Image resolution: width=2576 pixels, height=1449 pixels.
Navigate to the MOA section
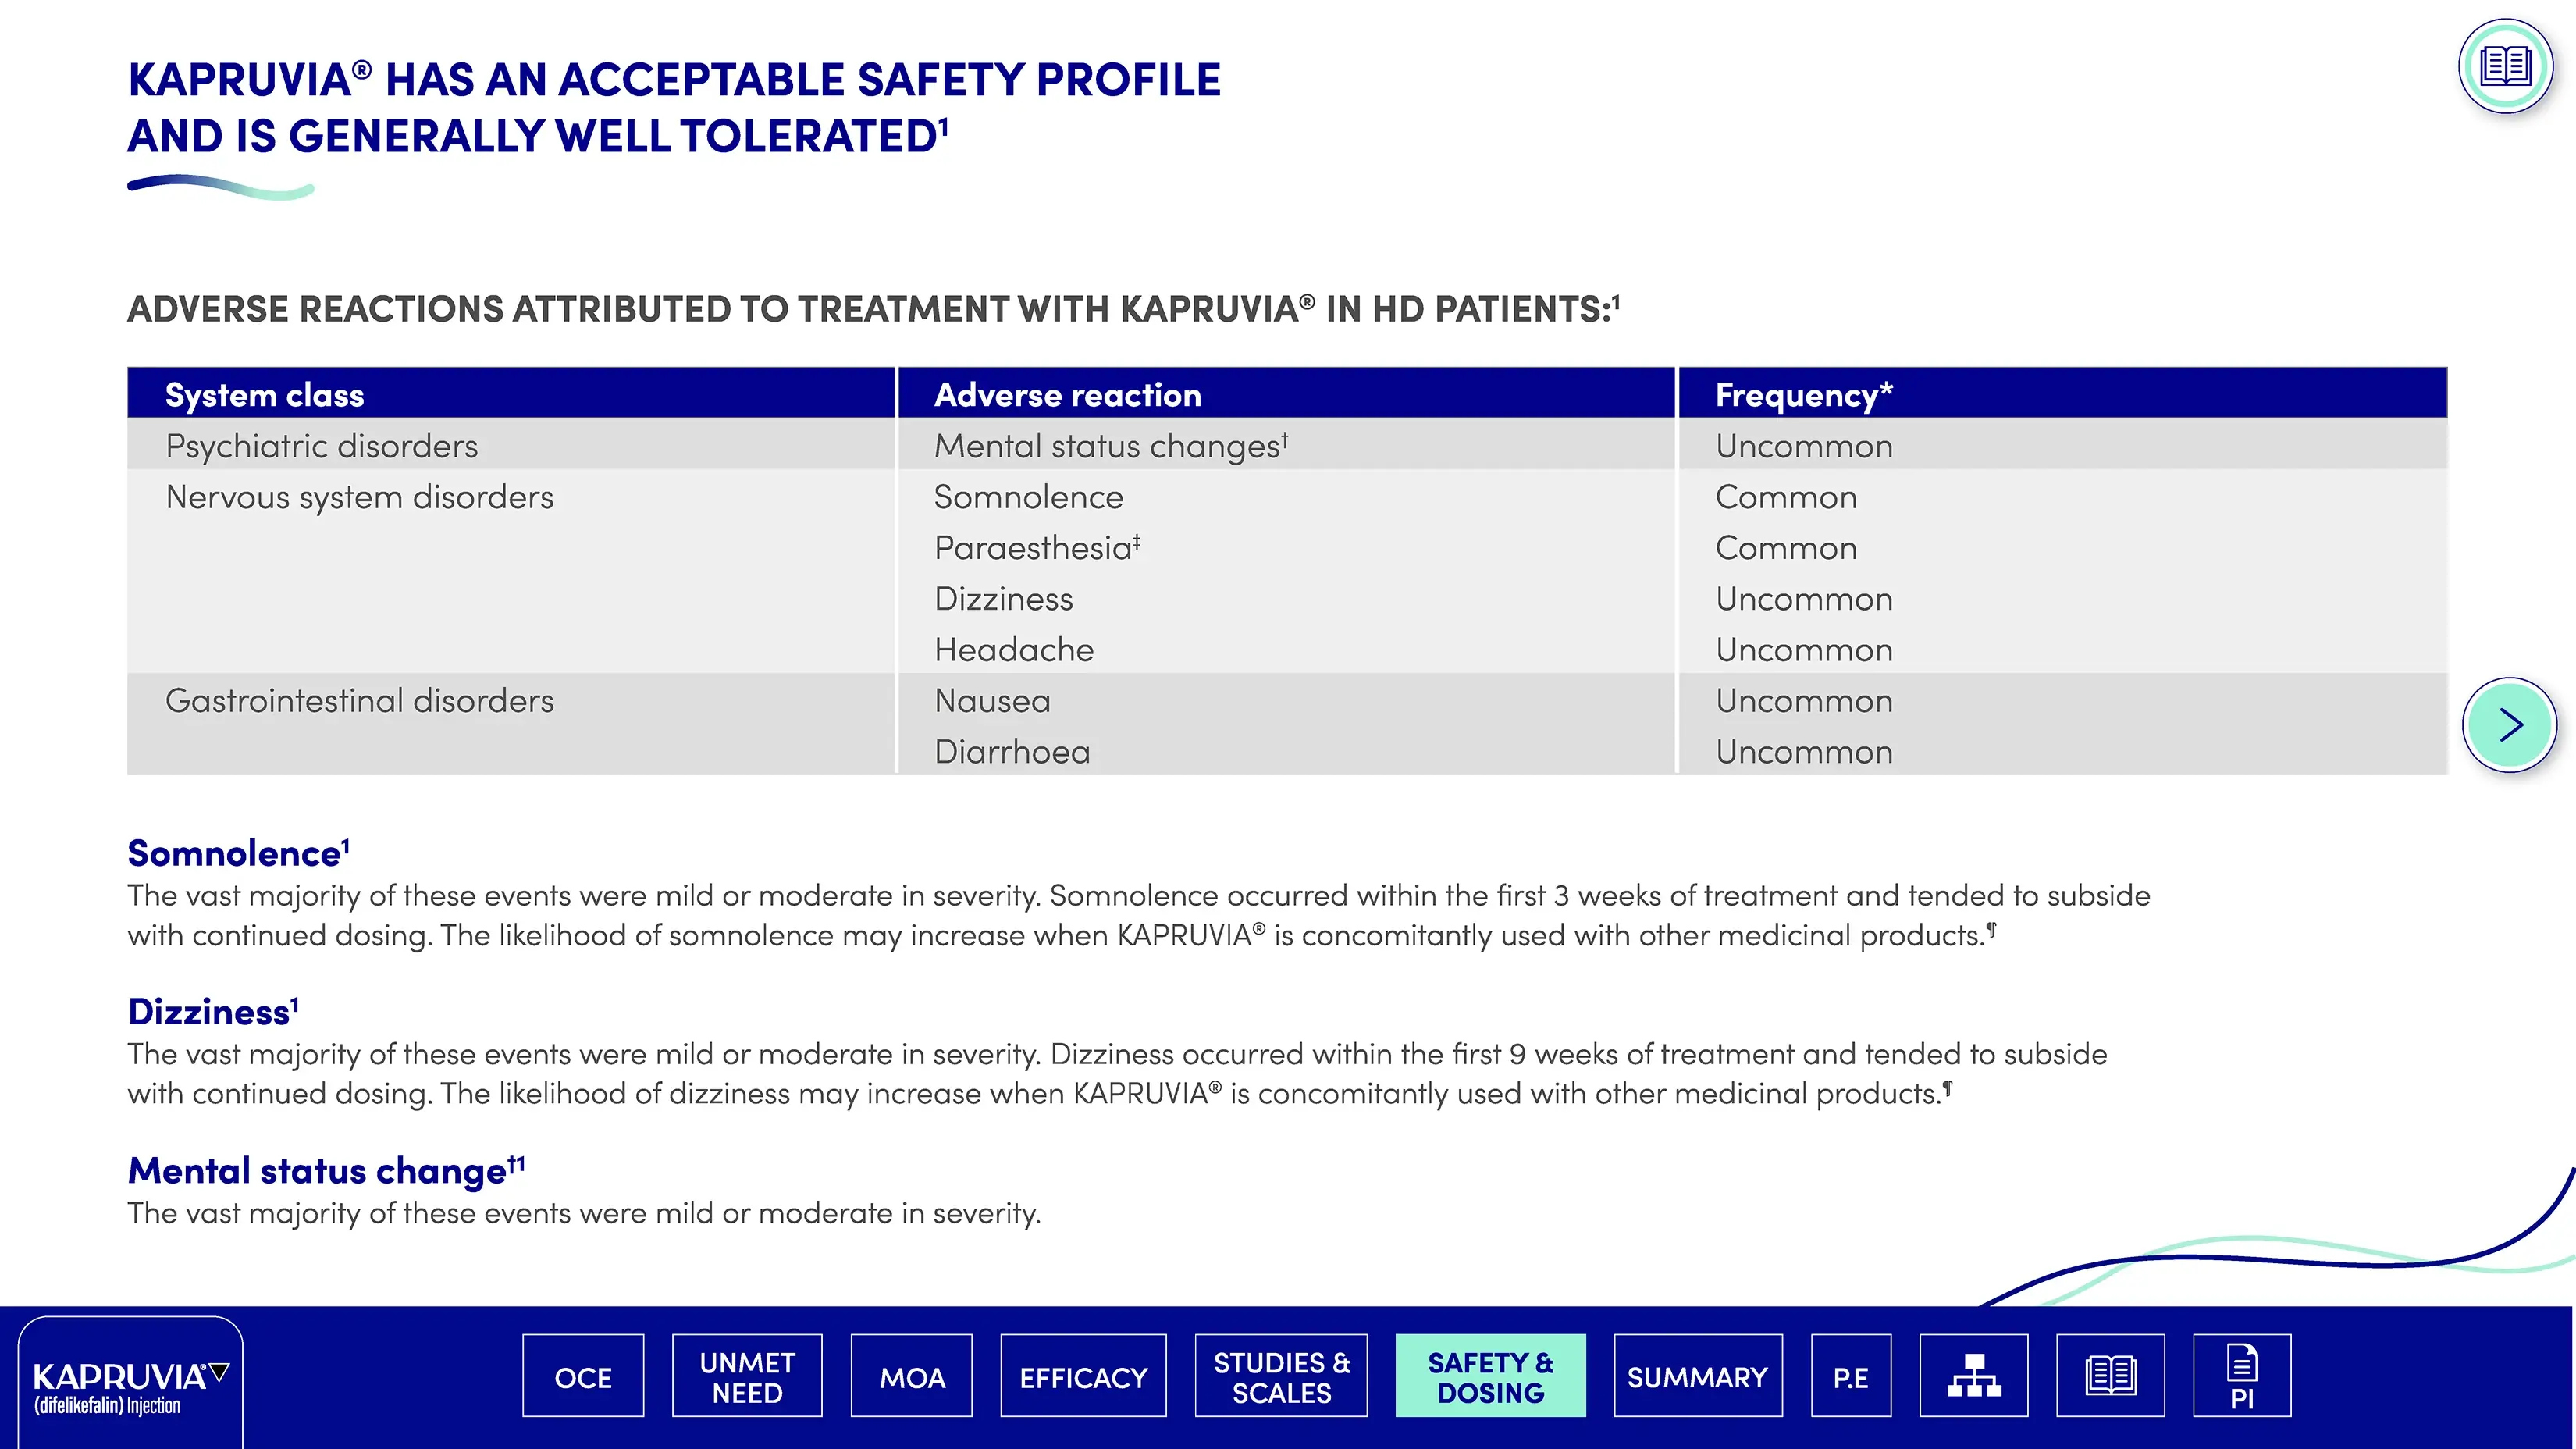pyautogui.click(x=911, y=1377)
